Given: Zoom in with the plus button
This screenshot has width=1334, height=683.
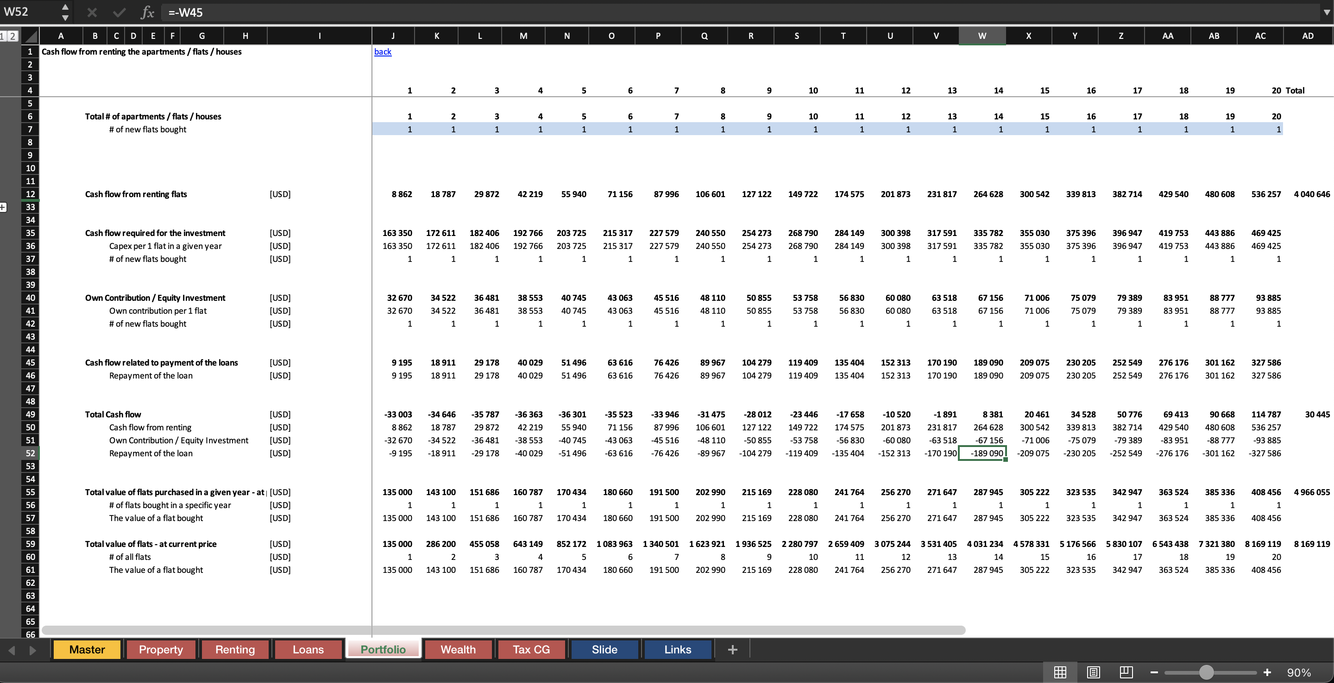Looking at the screenshot, I should pyautogui.click(x=1267, y=672).
